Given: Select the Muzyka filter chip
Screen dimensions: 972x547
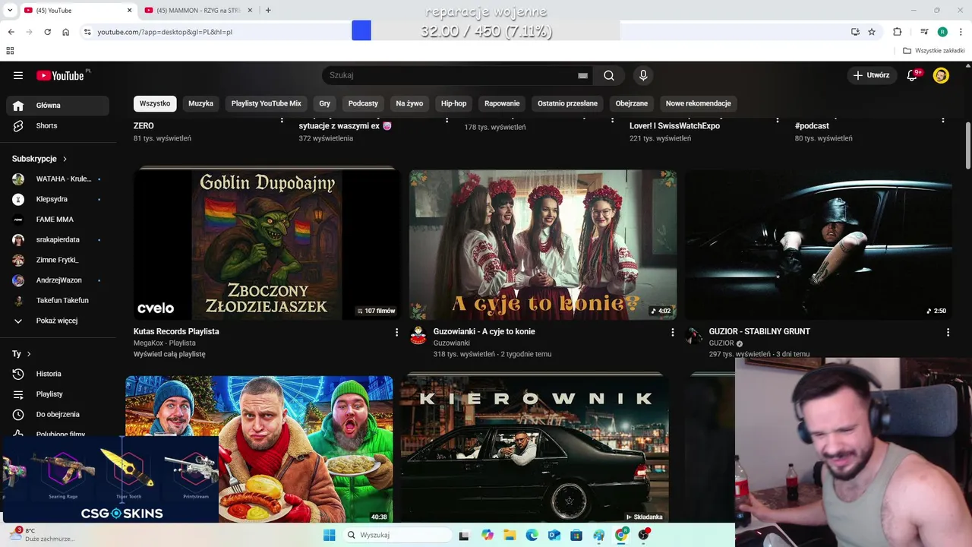Looking at the screenshot, I should [200, 103].
